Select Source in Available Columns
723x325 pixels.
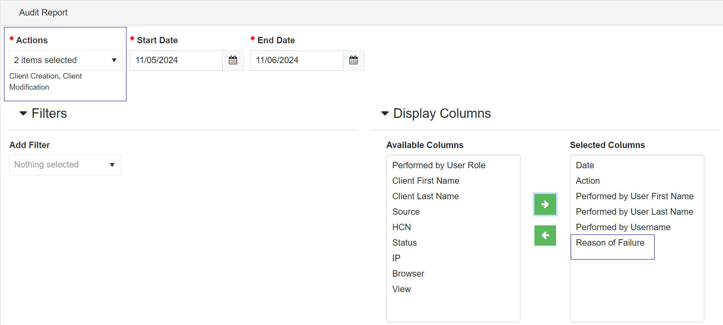[x=406, y=212]
